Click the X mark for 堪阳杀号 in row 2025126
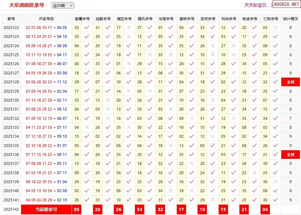This screenshot has width=301, height=215. (x=129, y=64)
